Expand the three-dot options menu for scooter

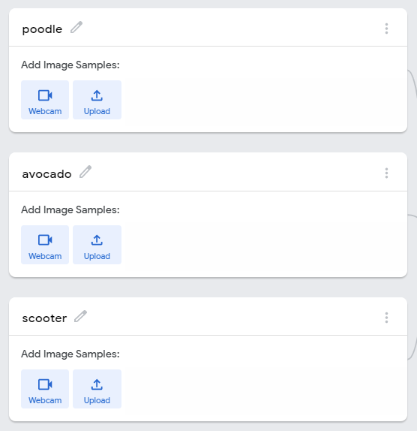(x=386, y=318)
